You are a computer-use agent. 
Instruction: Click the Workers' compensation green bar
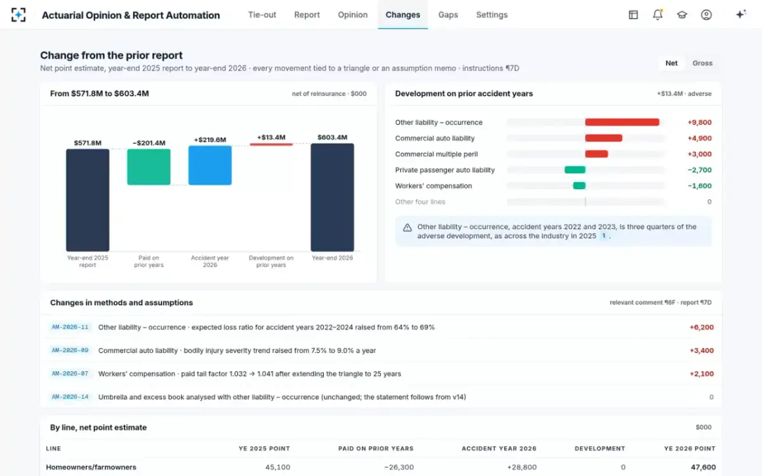pyautogui.click(x=579, y=186)
